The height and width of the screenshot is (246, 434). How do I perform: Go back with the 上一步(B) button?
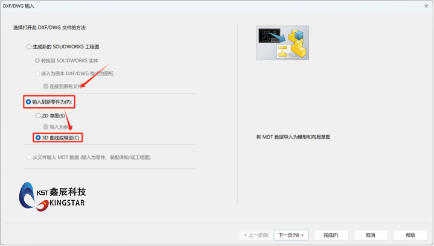[x=254, y=235]
